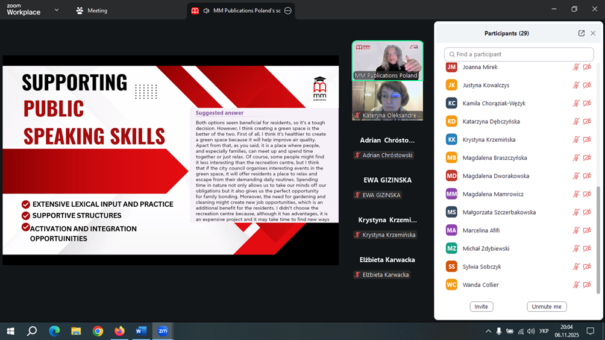Toggle the microphone icon for Katarzyna Dębczyńska

tap(576, 122)
